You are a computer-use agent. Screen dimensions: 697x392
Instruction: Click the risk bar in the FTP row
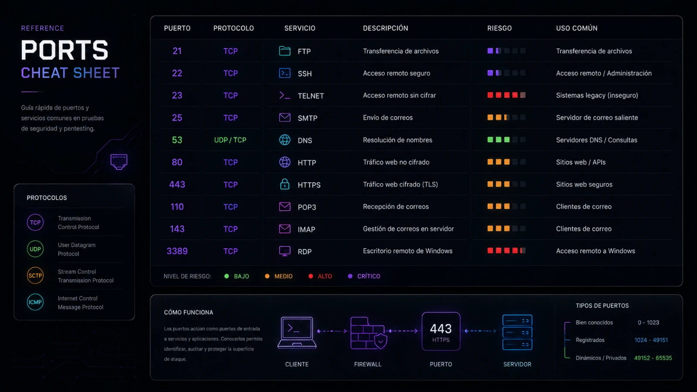[506, 51]
